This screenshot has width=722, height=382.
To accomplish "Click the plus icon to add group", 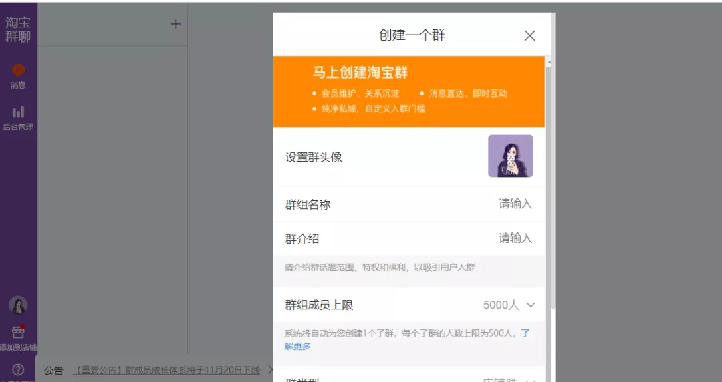I will [176, 24].
